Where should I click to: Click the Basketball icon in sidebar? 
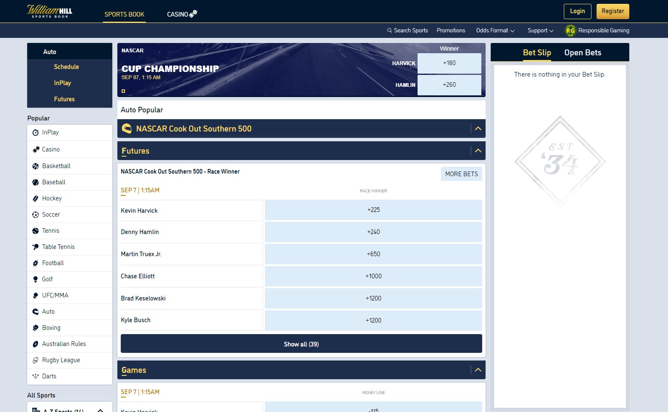pos(35,166)
